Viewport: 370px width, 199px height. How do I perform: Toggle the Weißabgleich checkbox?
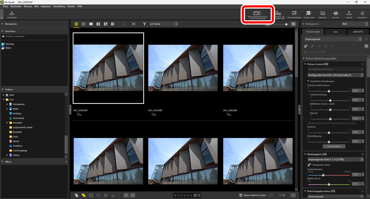pyautogui.click(x=363, y=154)
